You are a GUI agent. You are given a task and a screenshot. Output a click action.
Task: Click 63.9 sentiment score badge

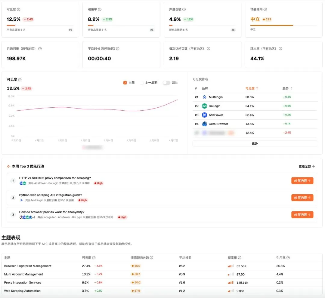click(x=267, y=19)
